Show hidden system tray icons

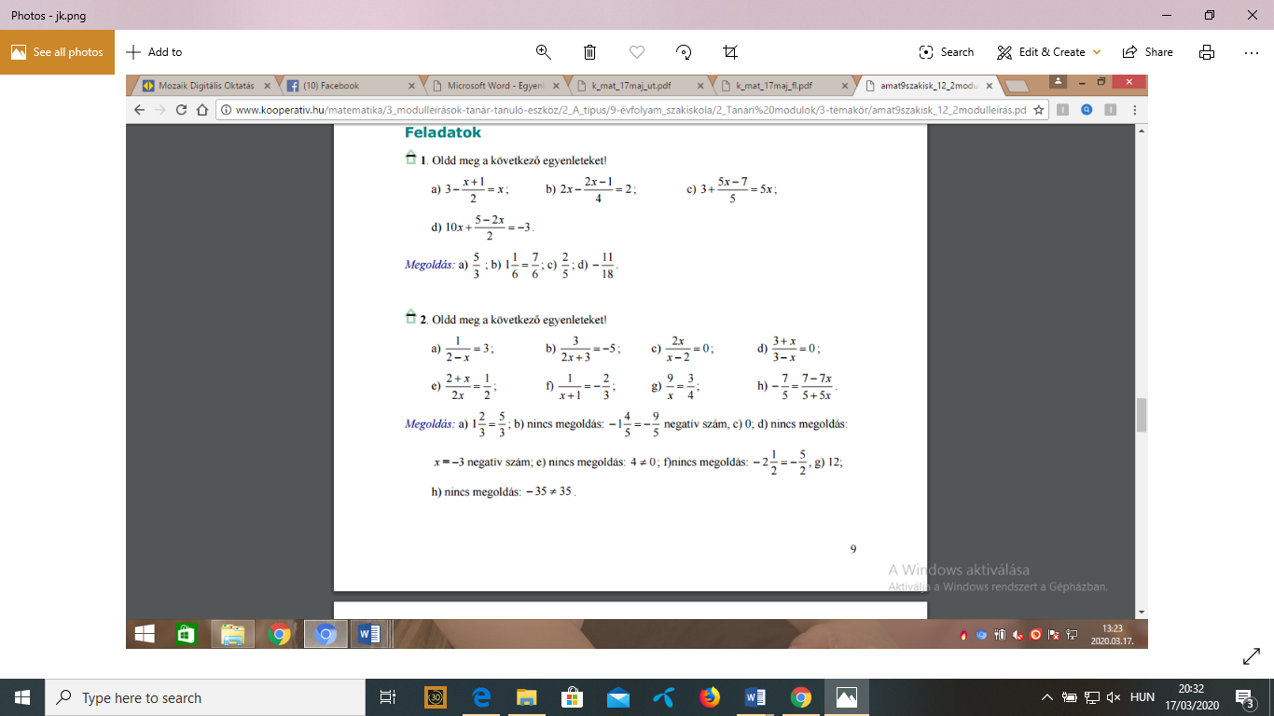[x=1047, y=697]
